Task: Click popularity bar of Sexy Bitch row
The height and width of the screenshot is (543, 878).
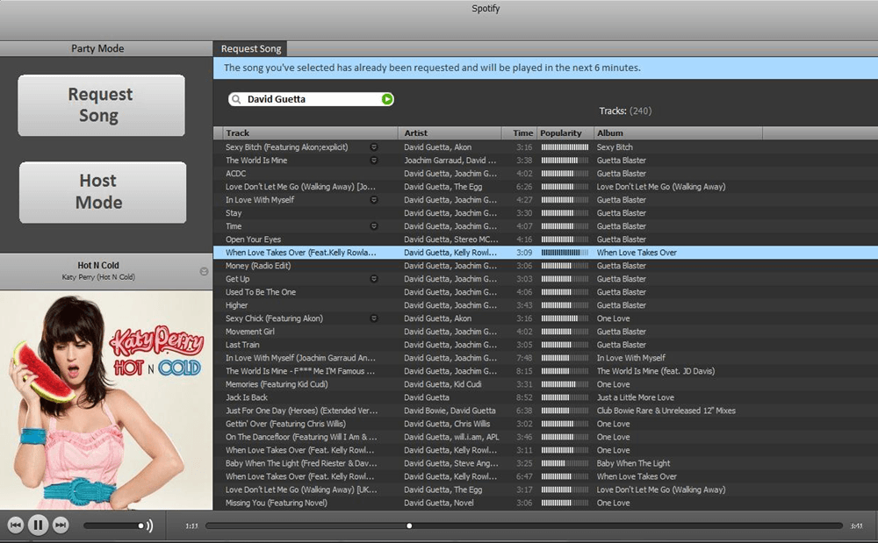Action: (565, 147)
